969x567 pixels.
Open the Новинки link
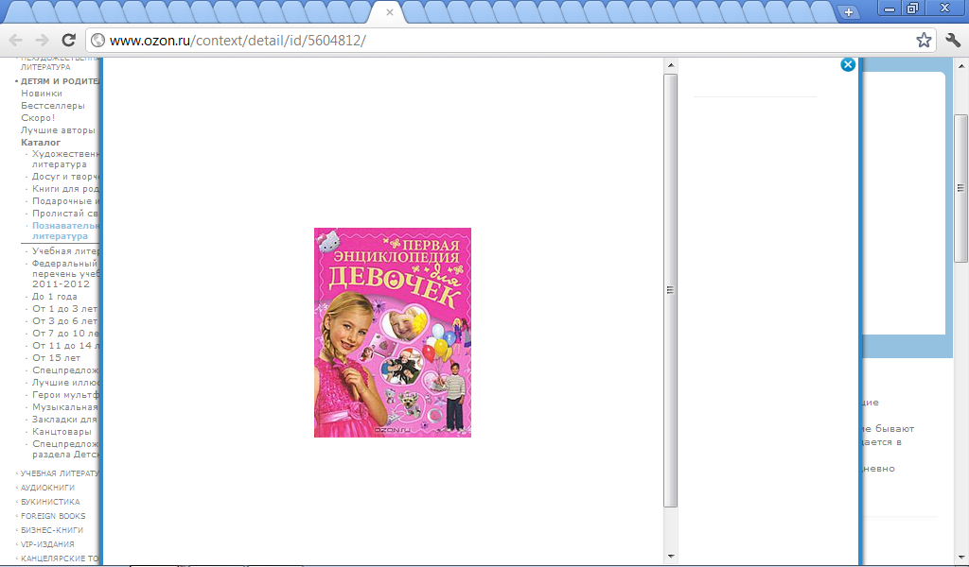click(x=42, y=94)
